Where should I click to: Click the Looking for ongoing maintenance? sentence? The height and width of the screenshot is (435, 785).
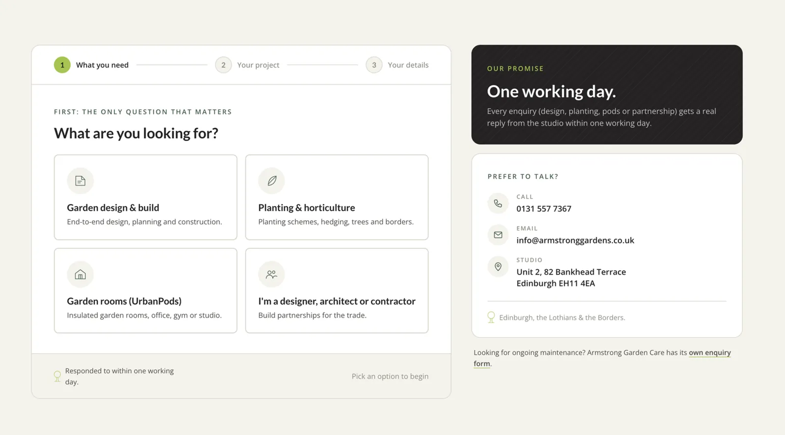(602, 358)
